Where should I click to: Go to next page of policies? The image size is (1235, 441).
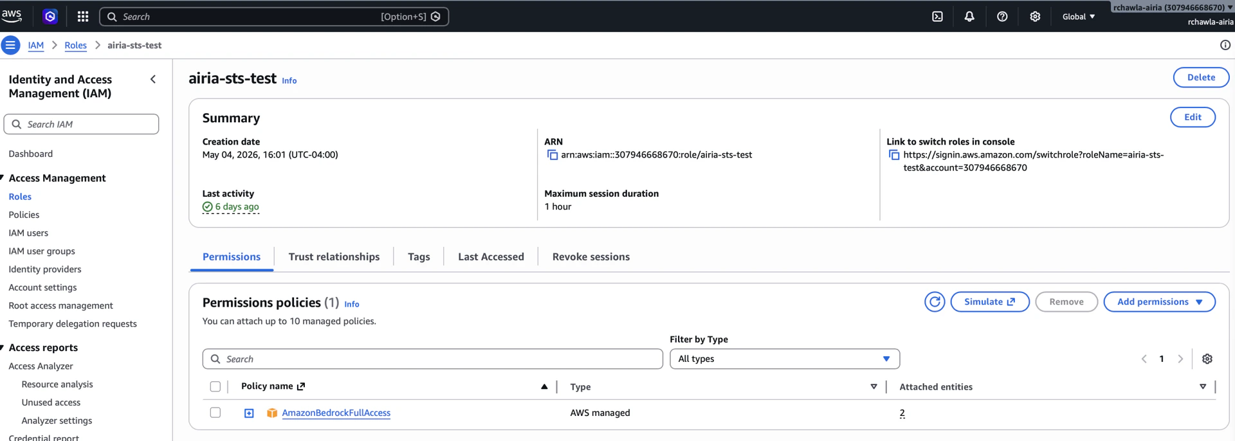pos(1180,359)
